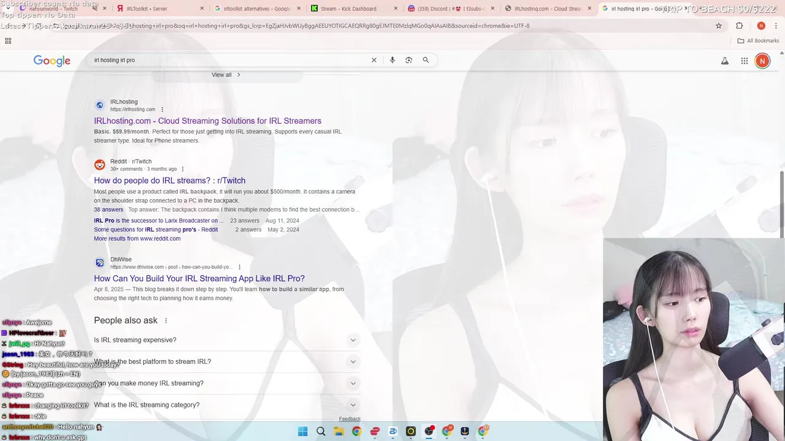
Task: Open the Google apps grid
Action: pyautogui.click(x=745, y=61)
